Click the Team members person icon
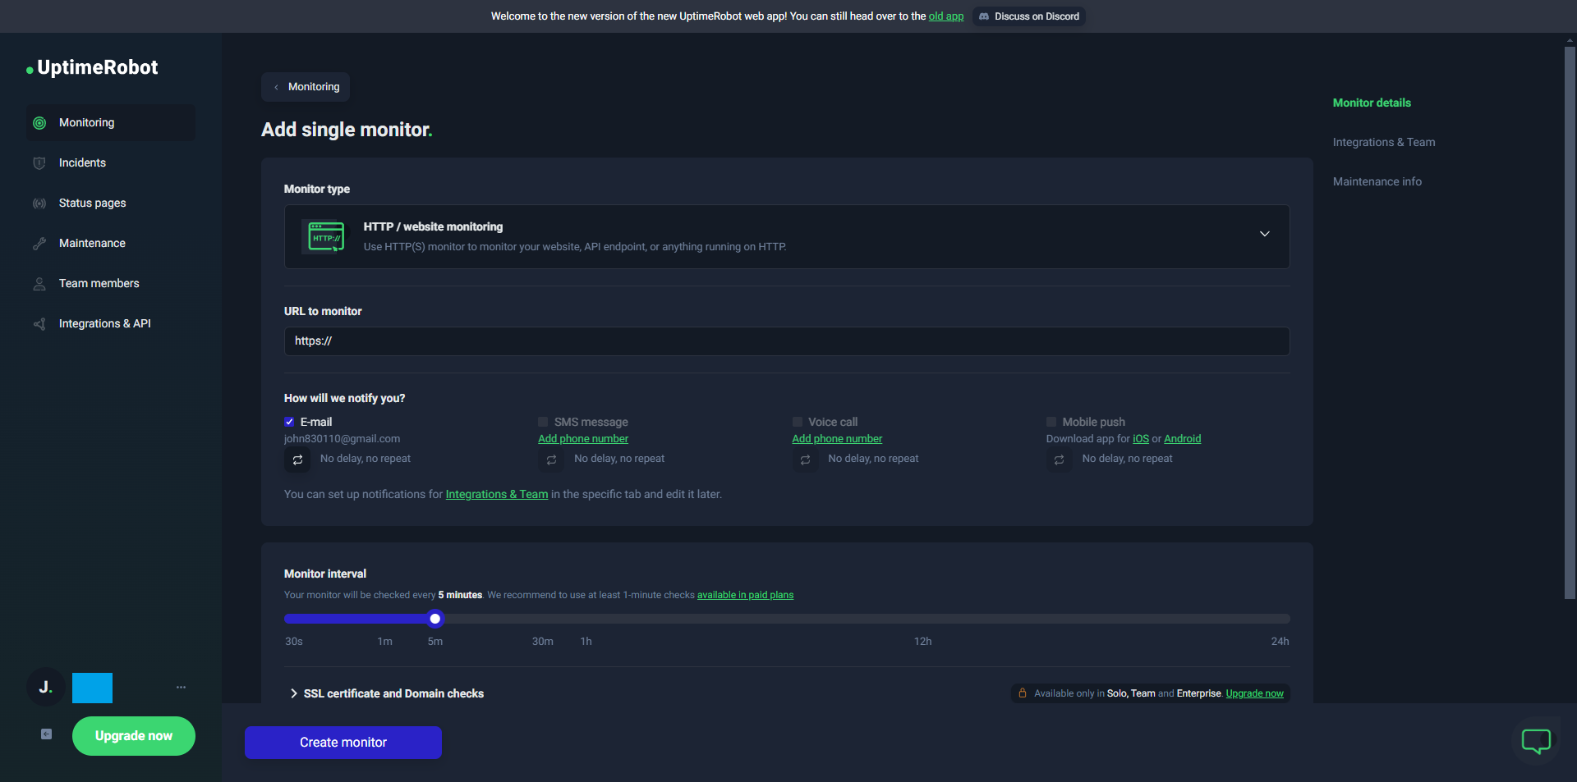The image size is (1577, 782). click(x=39, y=284)
